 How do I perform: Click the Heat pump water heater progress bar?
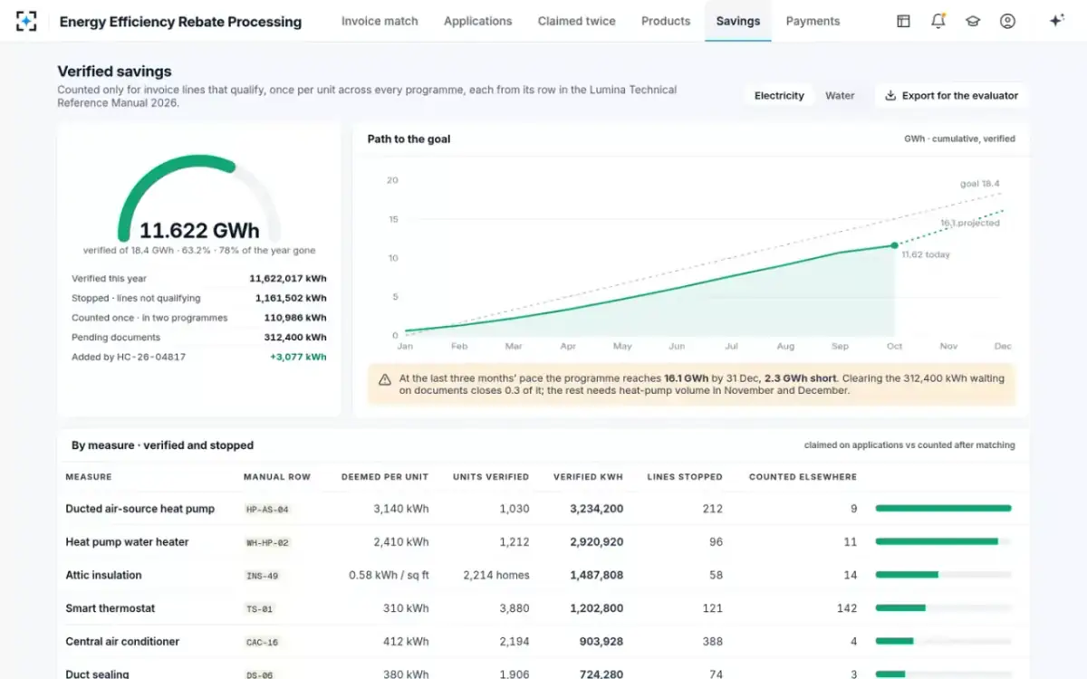coord(943,541)
